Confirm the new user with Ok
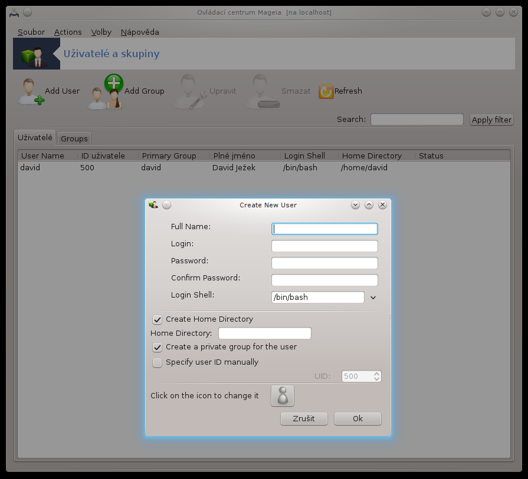Screen dimensions: 528x479 pos(358,418)
